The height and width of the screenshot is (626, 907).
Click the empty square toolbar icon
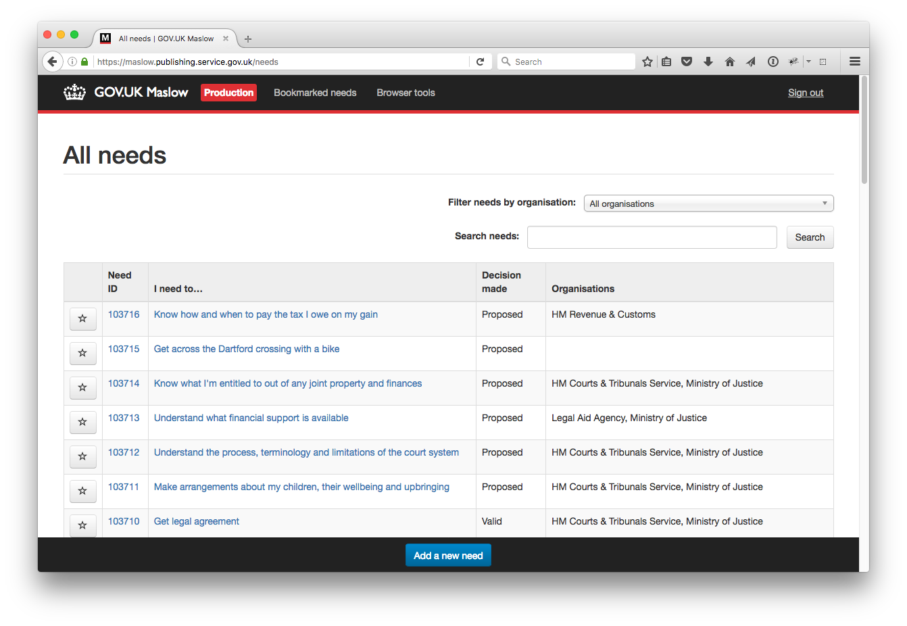pos(823,62)
